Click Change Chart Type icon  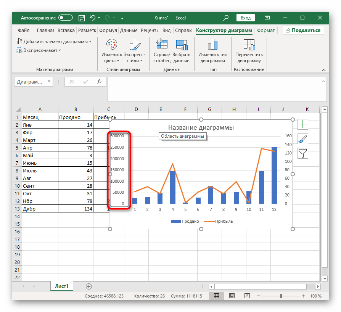[x=213, y=45]
